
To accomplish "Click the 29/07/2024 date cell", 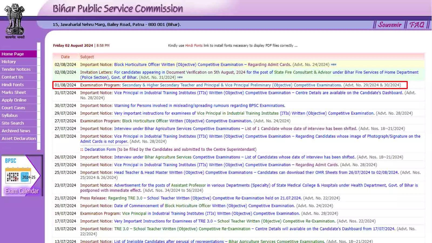I will point(65,113).
